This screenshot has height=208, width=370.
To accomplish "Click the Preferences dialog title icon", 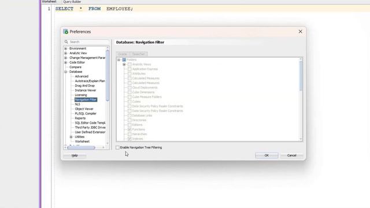I will [65, 31].
